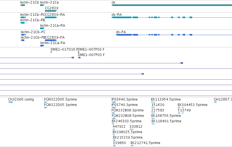Select the 151630 feature label
Viewport: 232px width, 147px height.
tap(158, 105)
